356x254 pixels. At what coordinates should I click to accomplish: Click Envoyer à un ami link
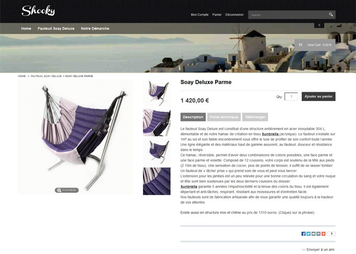click(x=320, y=249)
